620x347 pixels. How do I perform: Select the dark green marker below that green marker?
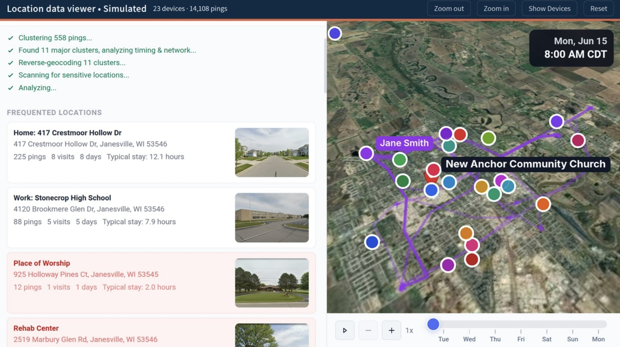pyautogui.click(x=403, y=181)
